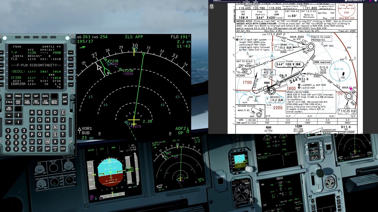Open the RAD NAV page
The width and height of the screenshot is (378, 212).
18,102
